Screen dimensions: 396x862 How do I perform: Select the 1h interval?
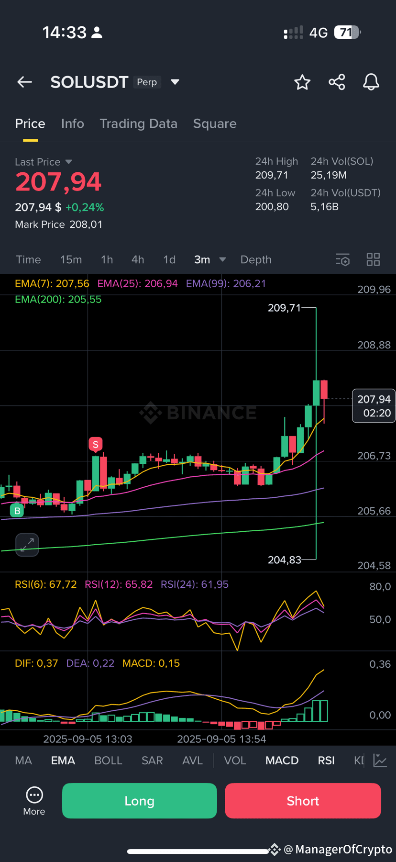(107, 259)
